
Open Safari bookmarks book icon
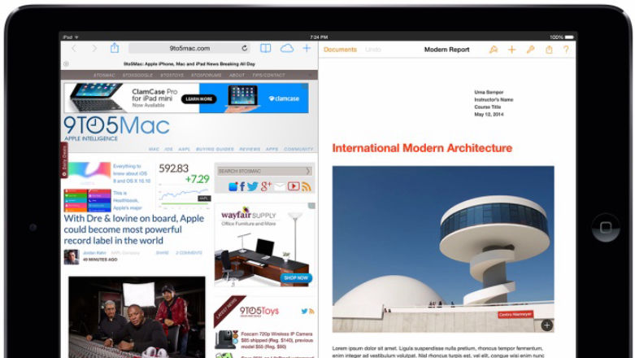[x=265, y=49]
